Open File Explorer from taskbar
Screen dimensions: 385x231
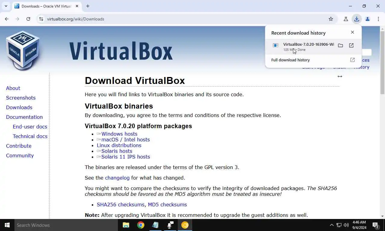coord(126,225)
